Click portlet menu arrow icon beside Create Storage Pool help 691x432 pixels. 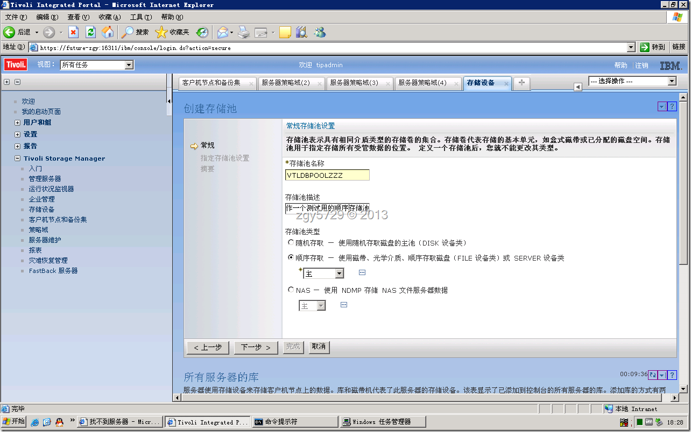(x=661, y=106)
